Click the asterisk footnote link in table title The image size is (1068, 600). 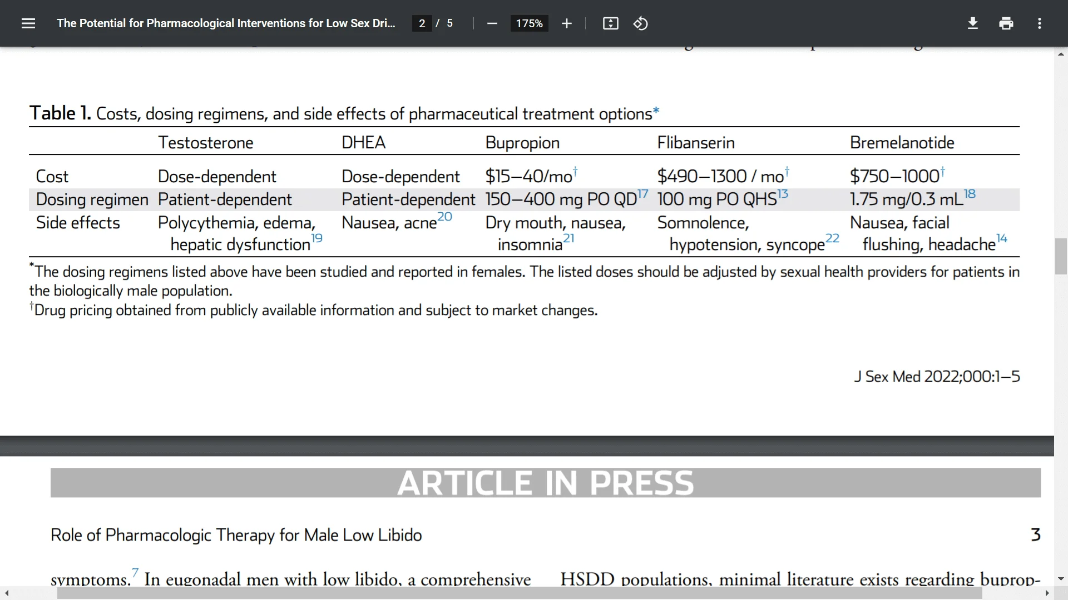tap(656, 111)
